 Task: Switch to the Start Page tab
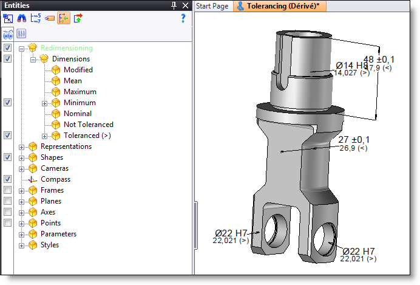212,6
